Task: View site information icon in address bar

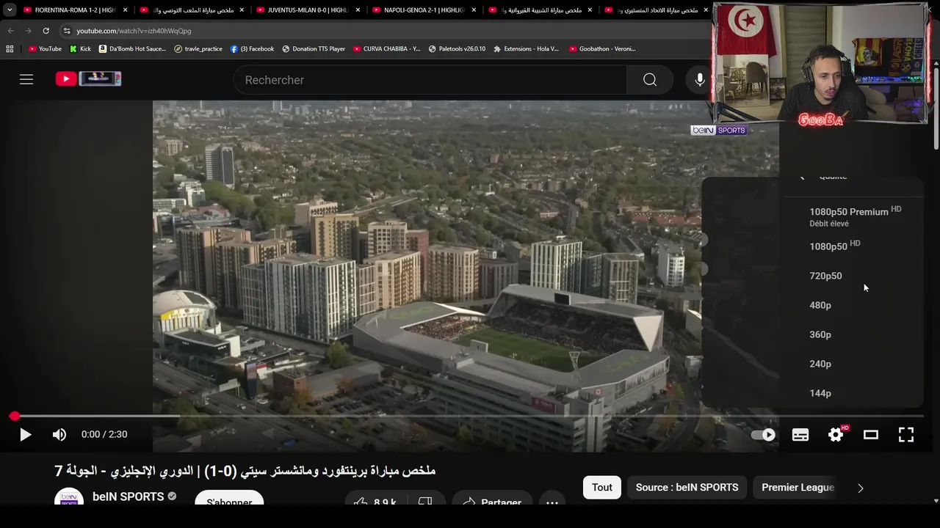Action: click(x=67, y=31)
